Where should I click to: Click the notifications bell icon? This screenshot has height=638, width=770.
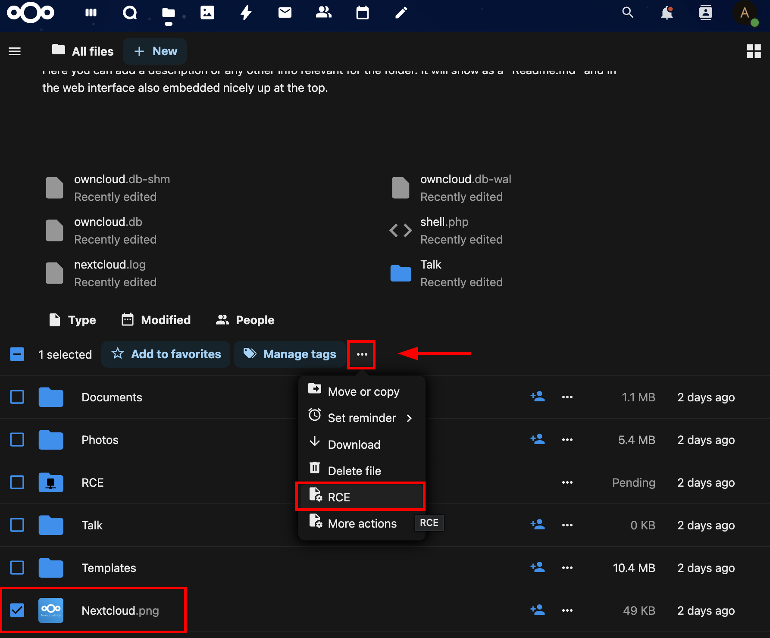click(x=667, y=13)
